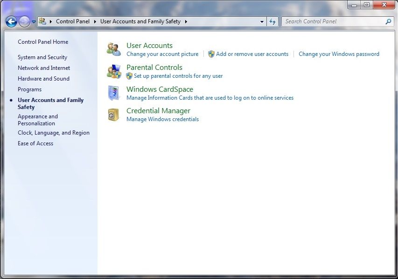Click the Control Panel icon in the address bar
This screenshot has width=398, height=279.
click(43, 21)
